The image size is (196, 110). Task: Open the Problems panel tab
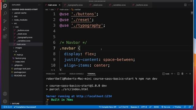point(50,74)
